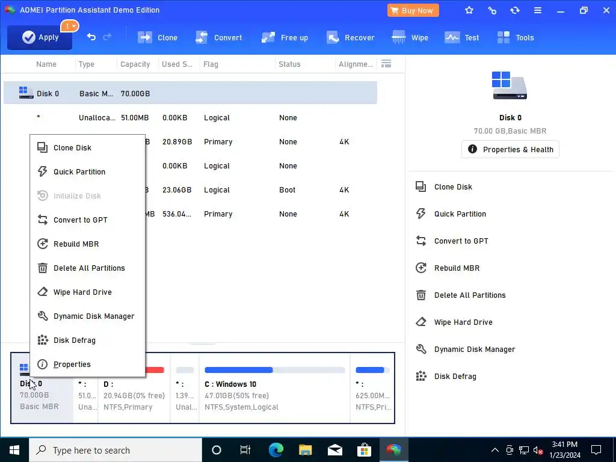Image resolution: width=616 pixels, height=462 pixels.
Task: Undo the last operation
Action: pos(91,37)
